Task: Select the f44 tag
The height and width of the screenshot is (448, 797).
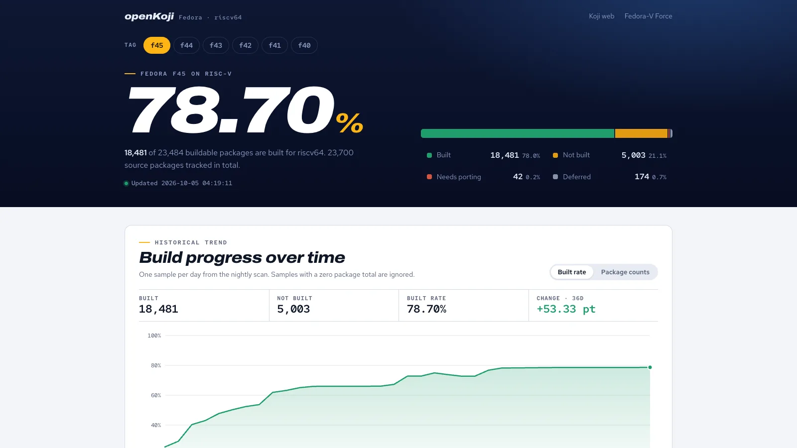Action: 186,45
